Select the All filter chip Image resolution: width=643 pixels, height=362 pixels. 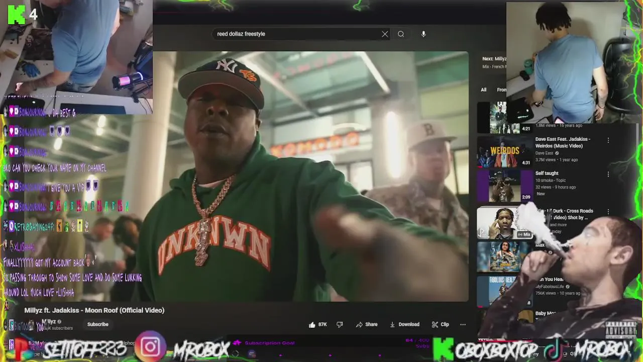pyautogui.click(x=483, y=89)
